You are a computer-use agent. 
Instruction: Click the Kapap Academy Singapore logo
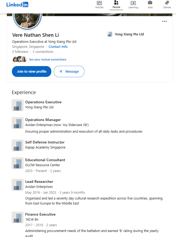(17, 145)
